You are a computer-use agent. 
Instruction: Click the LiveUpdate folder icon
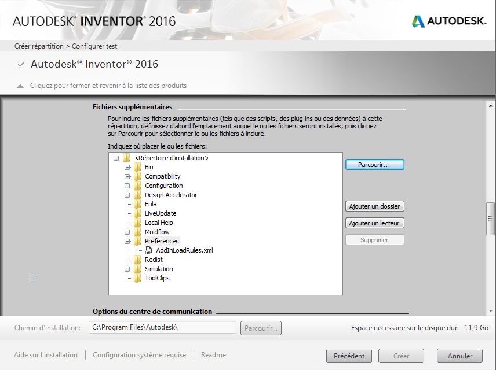tap(137, 213)
